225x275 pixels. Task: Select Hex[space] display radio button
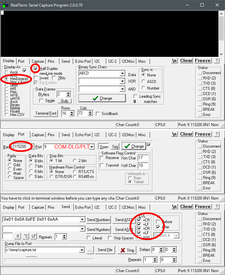coord(7,79)
